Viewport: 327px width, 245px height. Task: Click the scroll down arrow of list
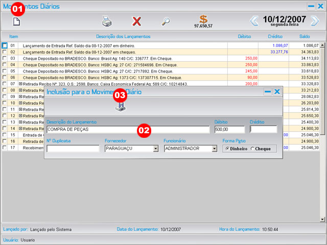tap(322, 219)
